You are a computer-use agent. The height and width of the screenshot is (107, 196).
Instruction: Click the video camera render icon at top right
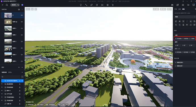(x=188, y=5)
